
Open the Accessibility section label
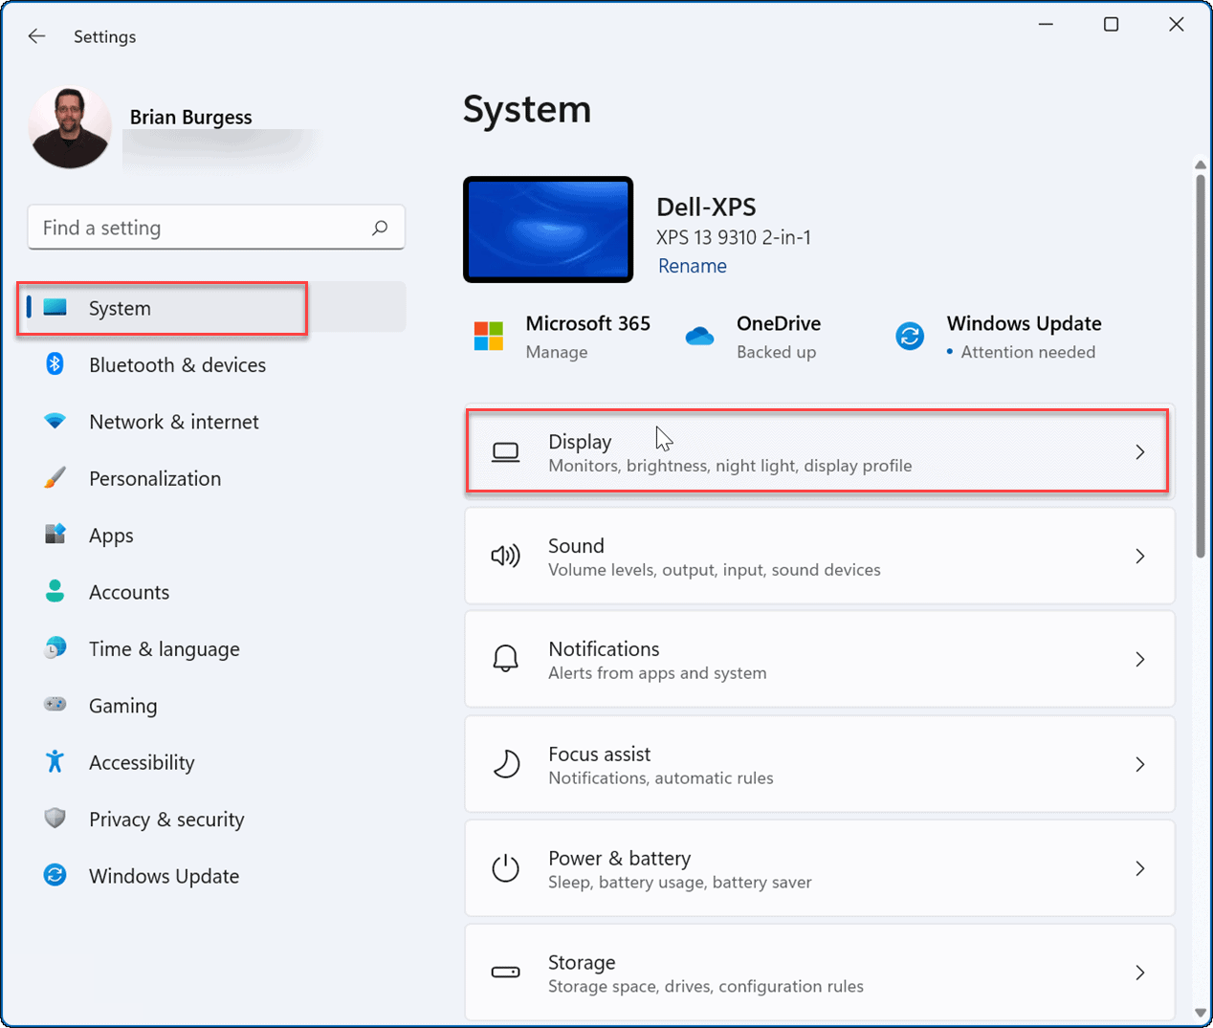point(142,762)
